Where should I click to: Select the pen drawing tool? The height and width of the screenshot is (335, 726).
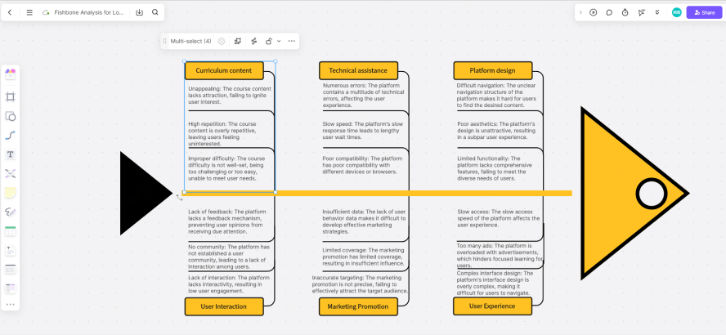(11, 212)
